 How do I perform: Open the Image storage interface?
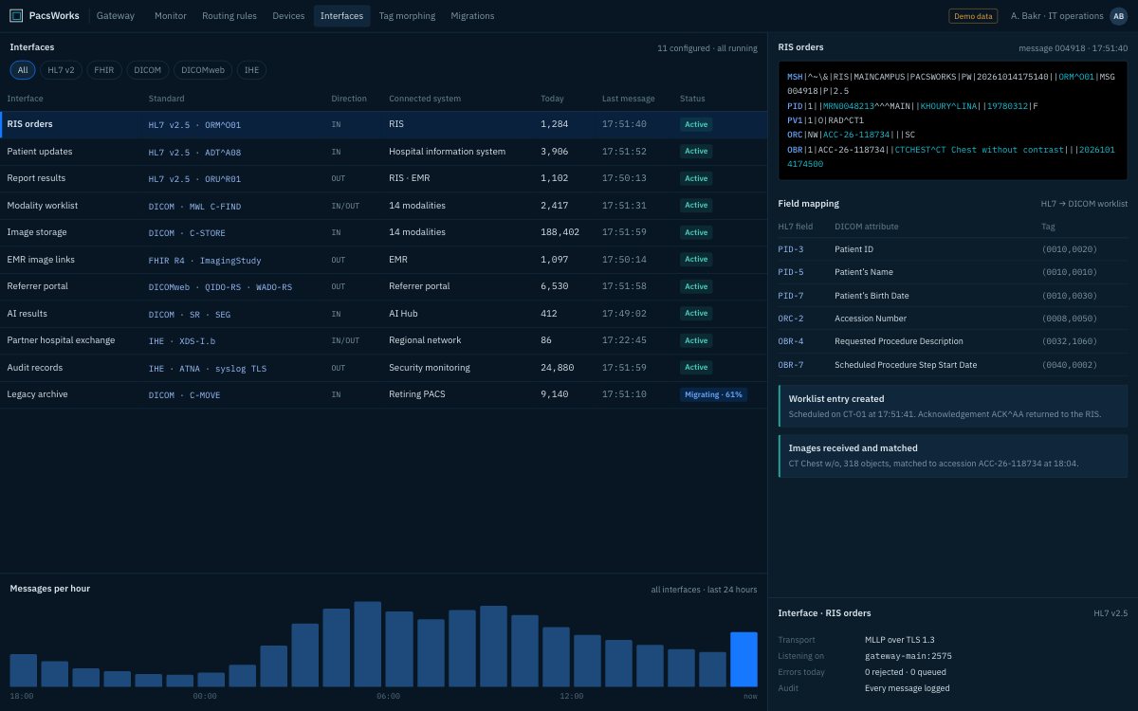[383, 232]
